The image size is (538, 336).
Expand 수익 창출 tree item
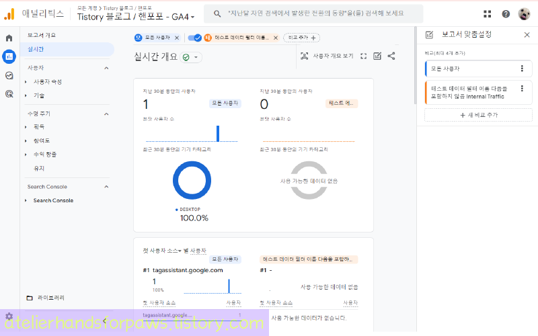point(26,155)
